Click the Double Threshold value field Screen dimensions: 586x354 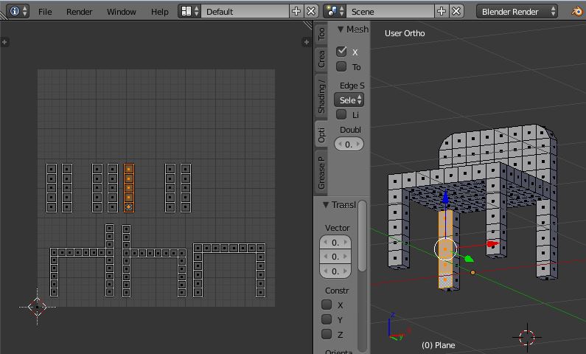pos(349,145)
